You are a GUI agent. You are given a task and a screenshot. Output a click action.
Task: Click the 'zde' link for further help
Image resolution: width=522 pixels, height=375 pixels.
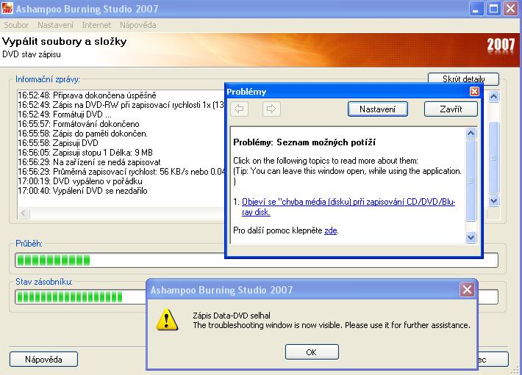coord(331,230)
